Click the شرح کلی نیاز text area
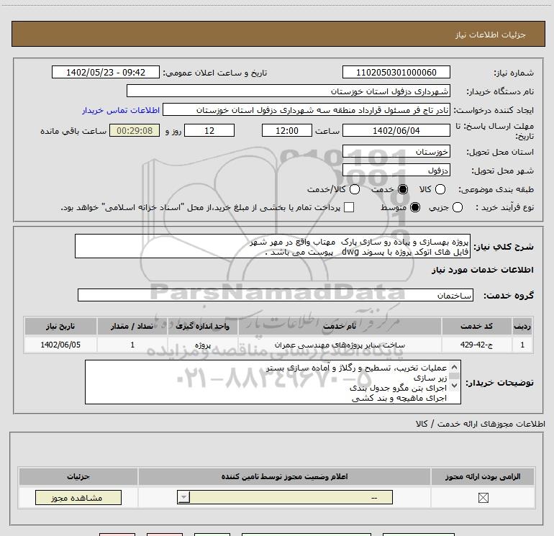Image resolution: width=554 pixels, height=536 pixels. [x=273, y=246]
